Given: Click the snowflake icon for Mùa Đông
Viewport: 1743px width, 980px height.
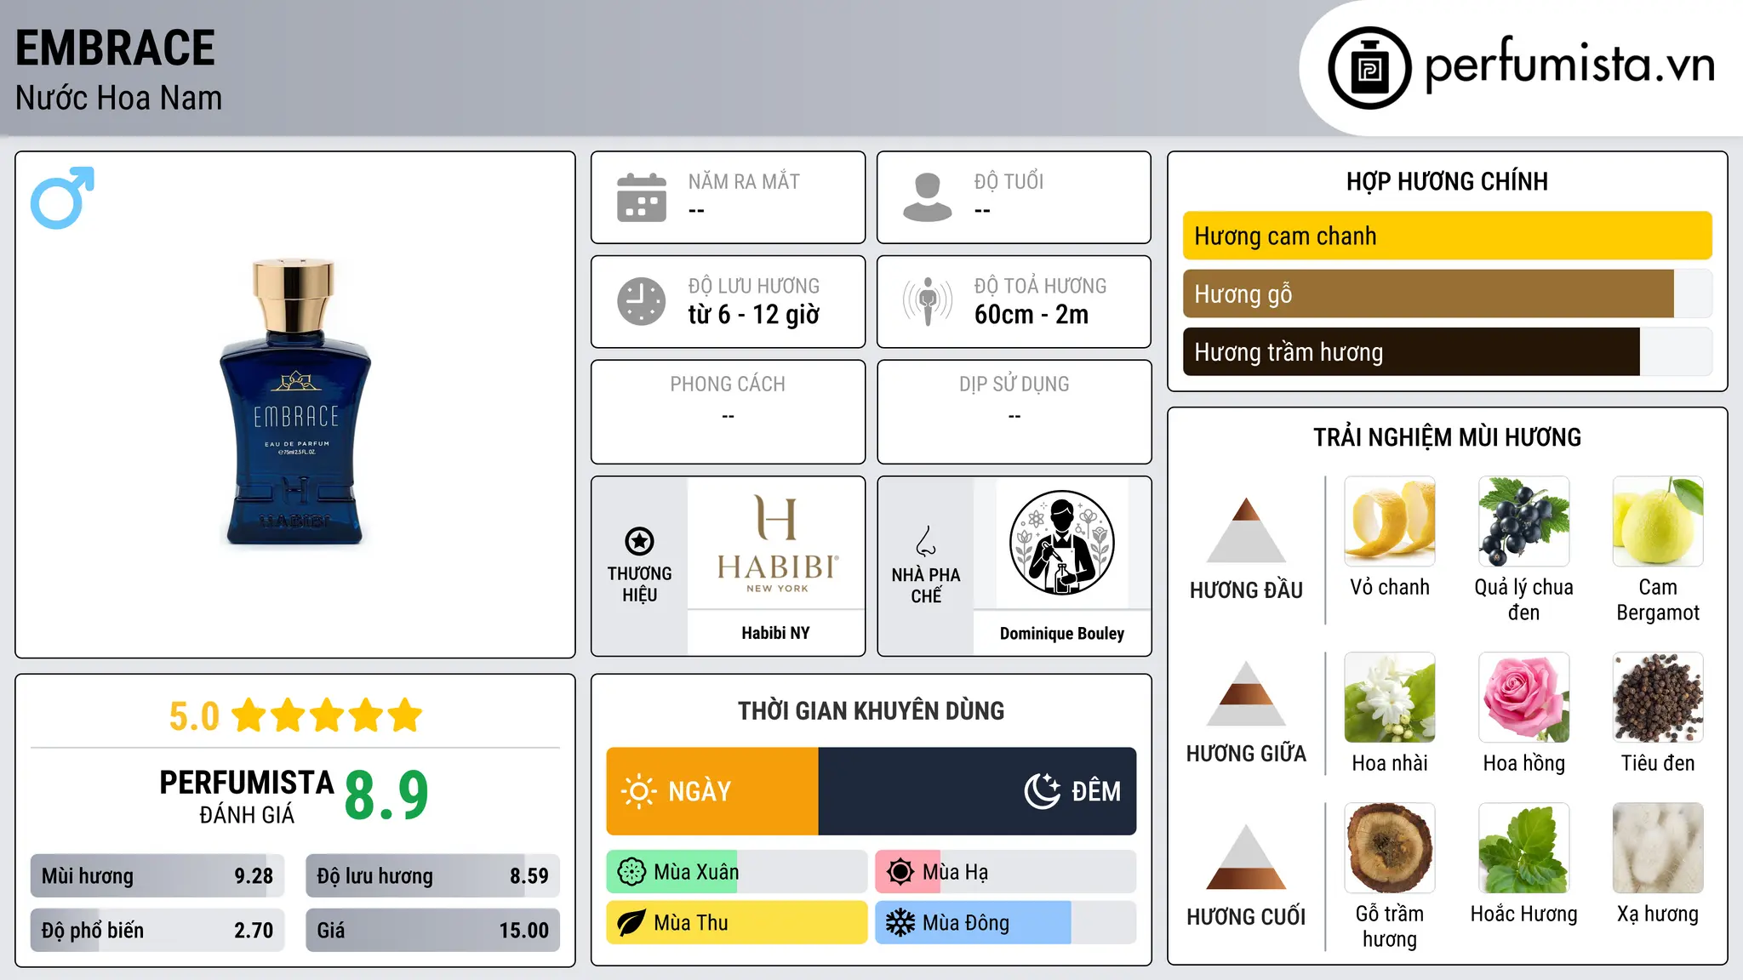Looking at the screenshot, I should [900, 923].
